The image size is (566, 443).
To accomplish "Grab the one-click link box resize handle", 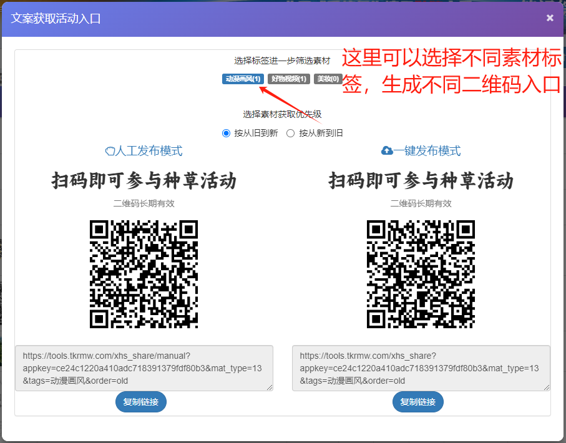I will click(x=547, y=387).
